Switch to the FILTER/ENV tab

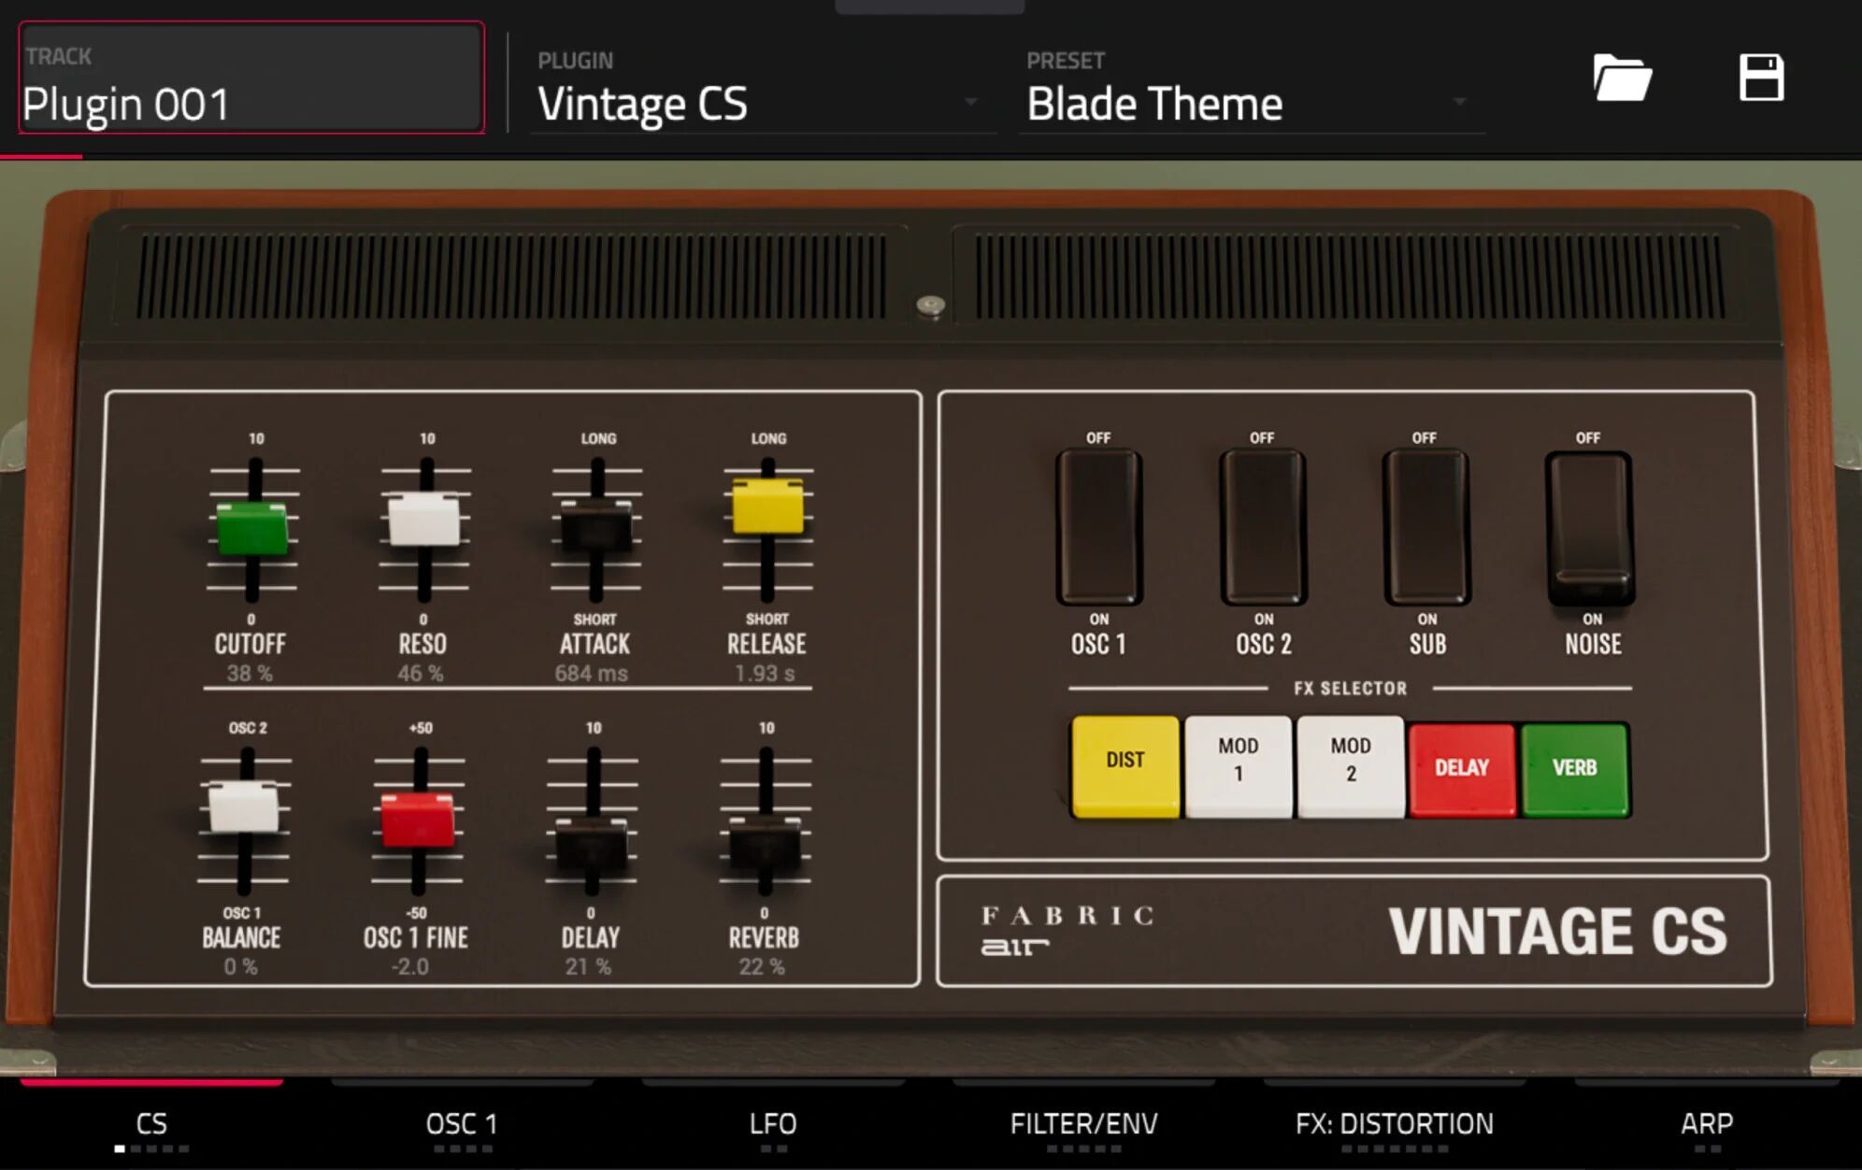coord(1083,1125)
